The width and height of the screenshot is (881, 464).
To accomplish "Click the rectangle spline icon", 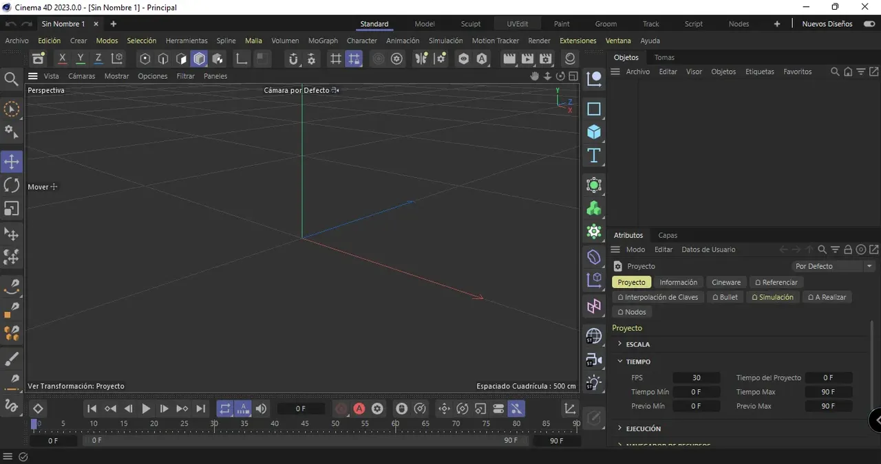I will (594, 109).
